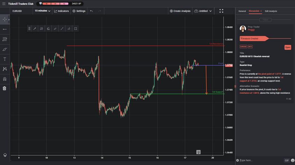Click the Tickmill Traders Club title
This screenshot has height=165, width=295.
pyautogui.click(x=21, y=4)
